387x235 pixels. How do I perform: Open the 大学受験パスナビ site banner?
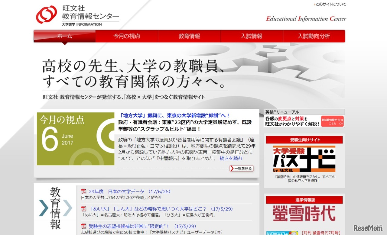[x=304, y=158]
